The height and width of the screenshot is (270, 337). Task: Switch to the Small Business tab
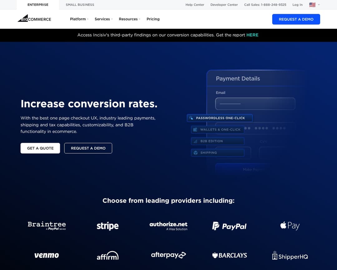coord(80,4)
